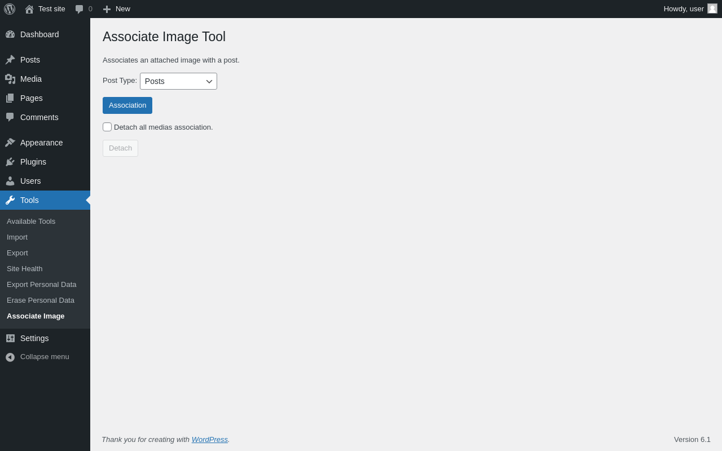This screenshot has height=451, width=722.
Task: Click the Users person icon
Action: click(x=10, y=181)
